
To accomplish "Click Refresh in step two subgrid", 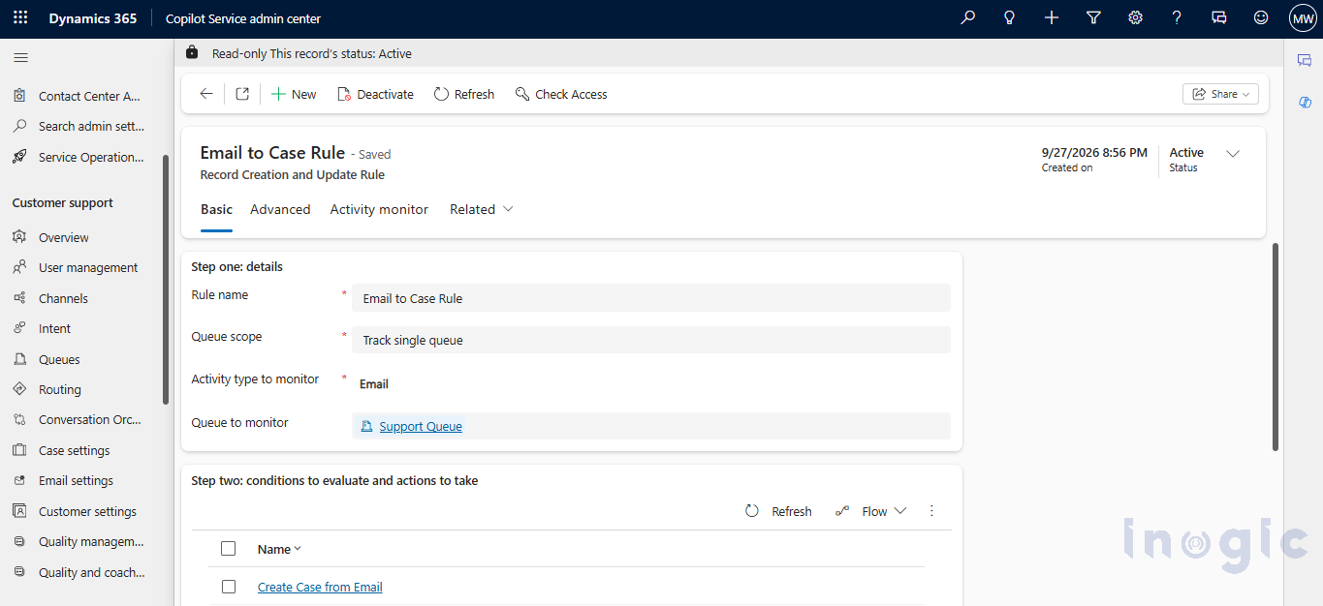I will (778, 511).
